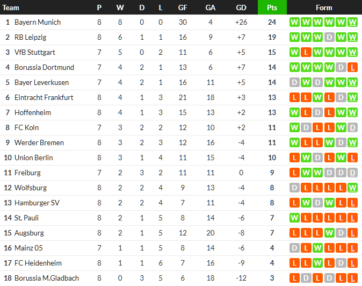Open the Hamburger SV team link
The width and height of the screenshot is (362, 286).
click(38, 203)
